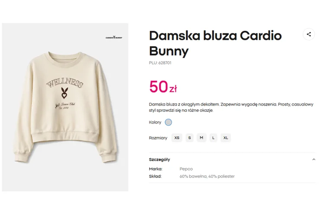
Task: Collapse details with the chevron arrow
Action: pyautogui.click(x=314, y=159)
